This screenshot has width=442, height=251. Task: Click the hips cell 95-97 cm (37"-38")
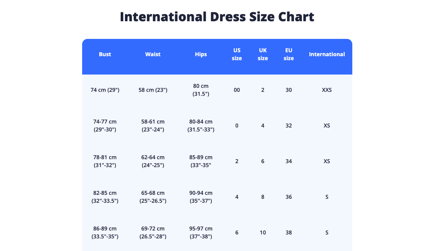(x=201, y=233)
